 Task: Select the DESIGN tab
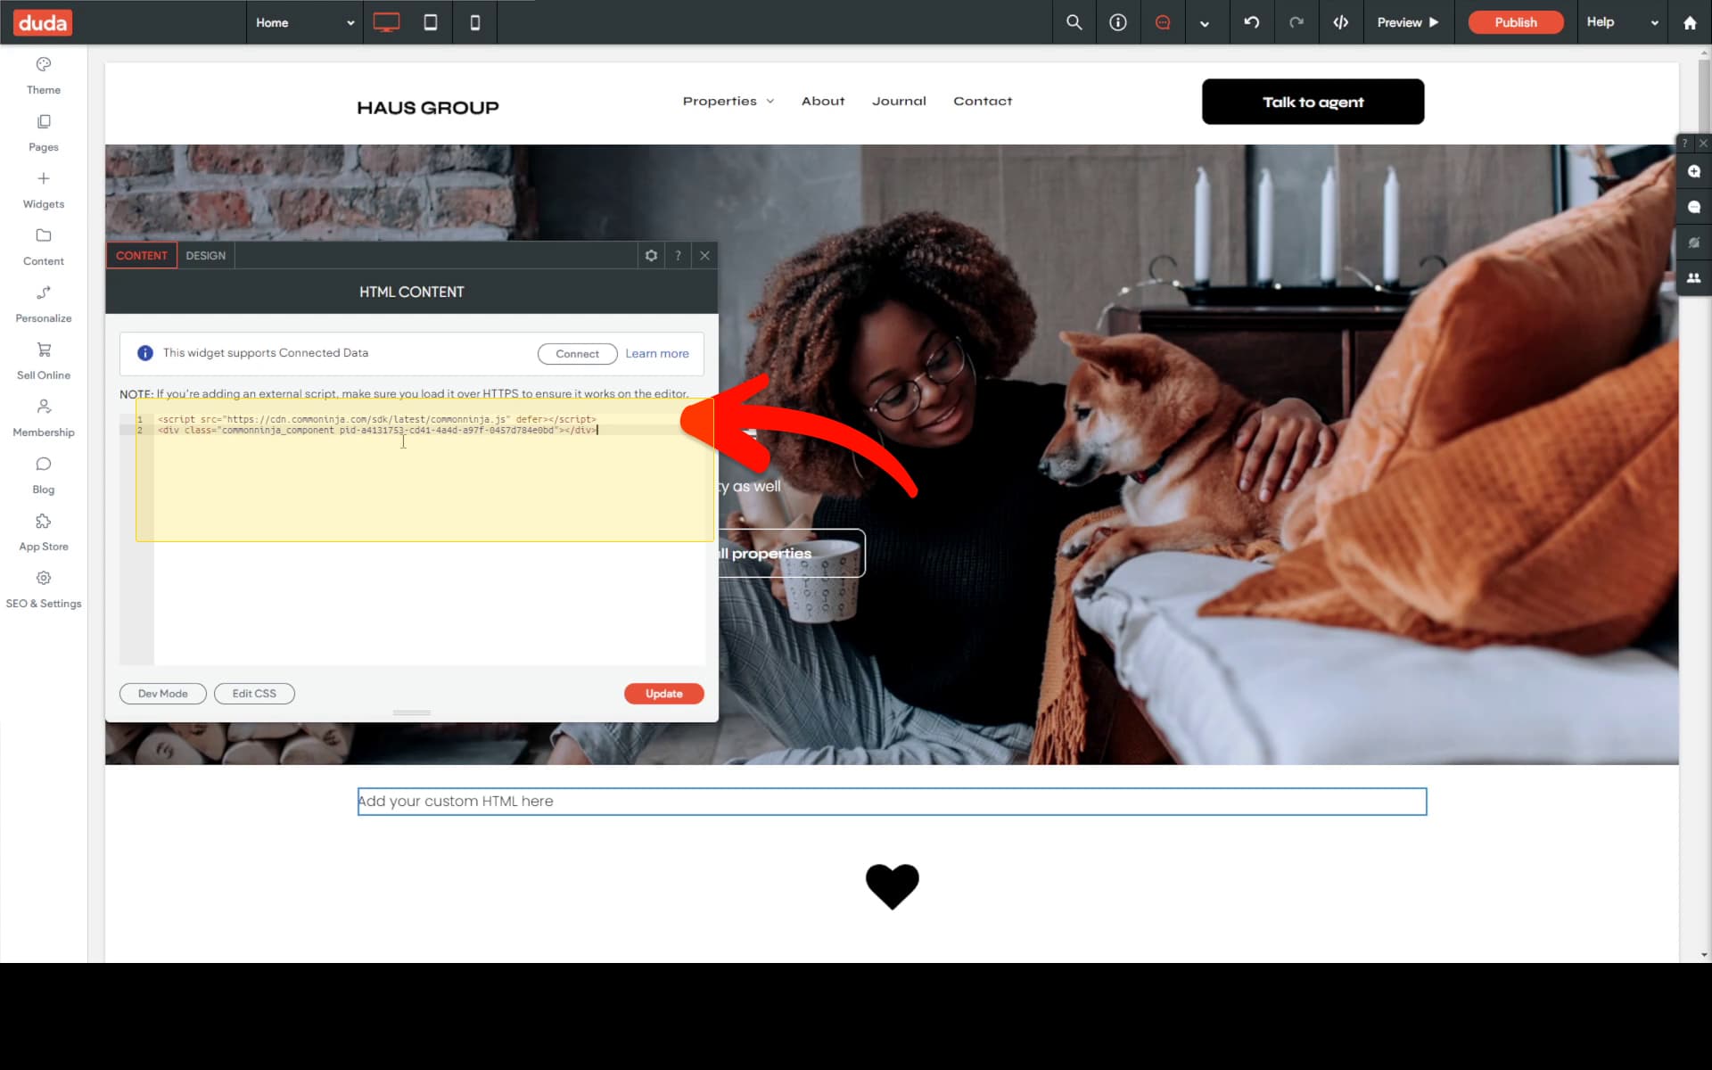point(206,255)
